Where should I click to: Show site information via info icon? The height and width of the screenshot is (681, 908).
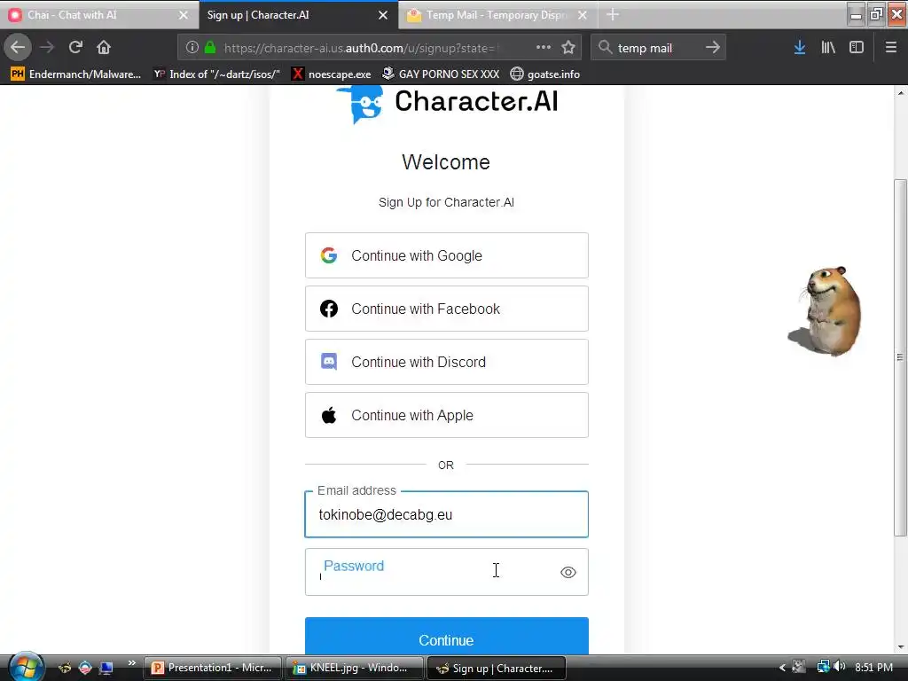tap(192, 48)
